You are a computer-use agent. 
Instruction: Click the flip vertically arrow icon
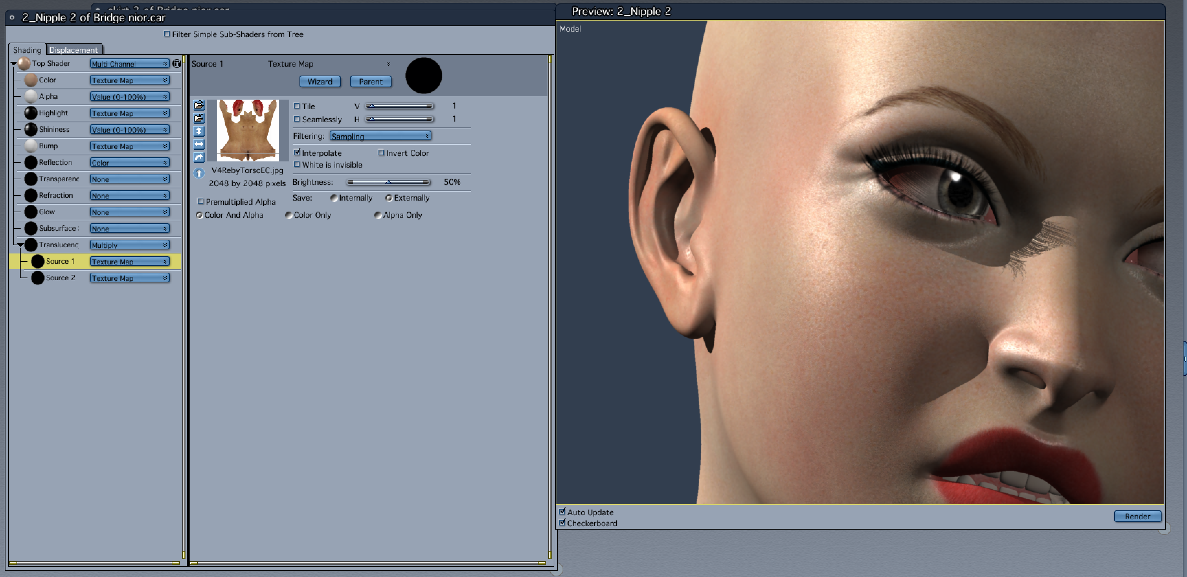click(x=199, y=131)
